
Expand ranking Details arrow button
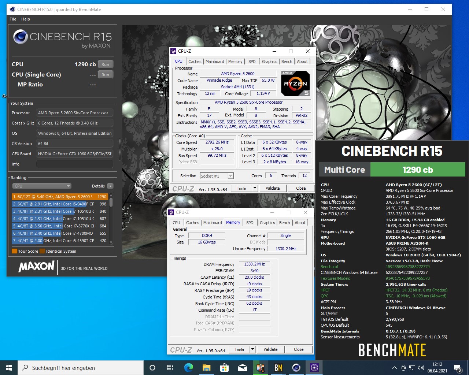click(110, 186)
